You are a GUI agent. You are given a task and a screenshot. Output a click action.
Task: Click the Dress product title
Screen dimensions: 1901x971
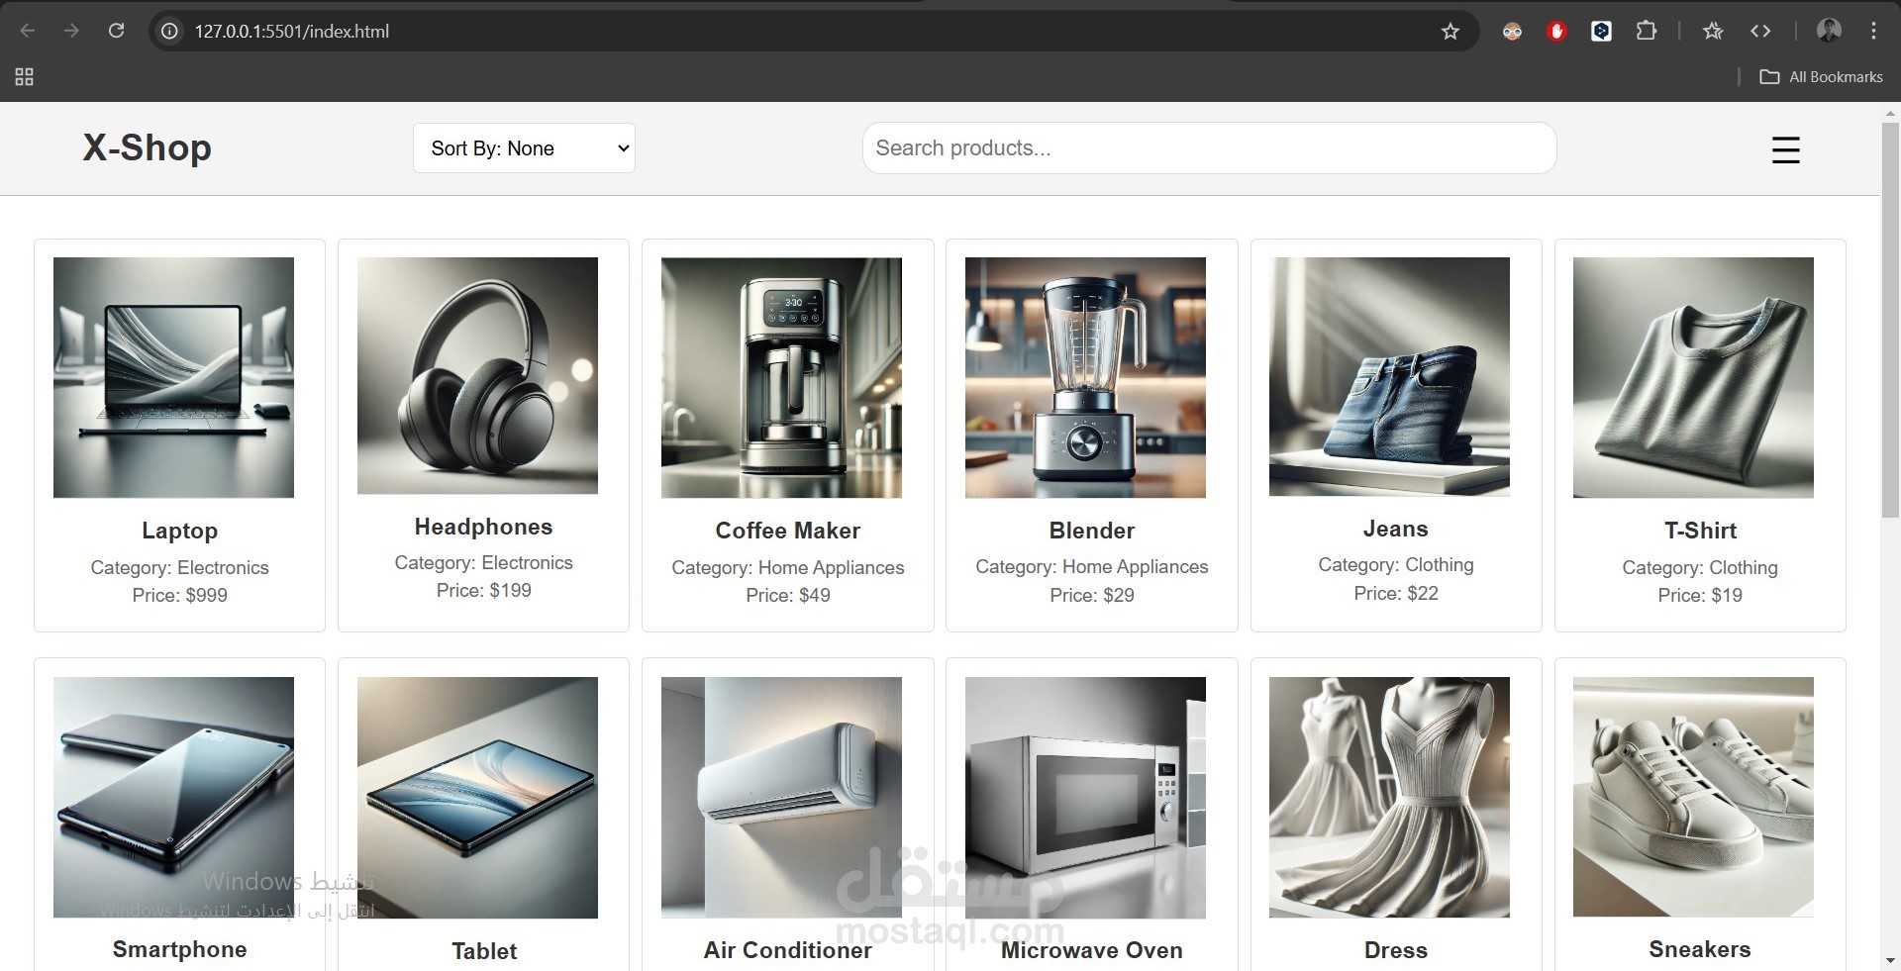1395,950
